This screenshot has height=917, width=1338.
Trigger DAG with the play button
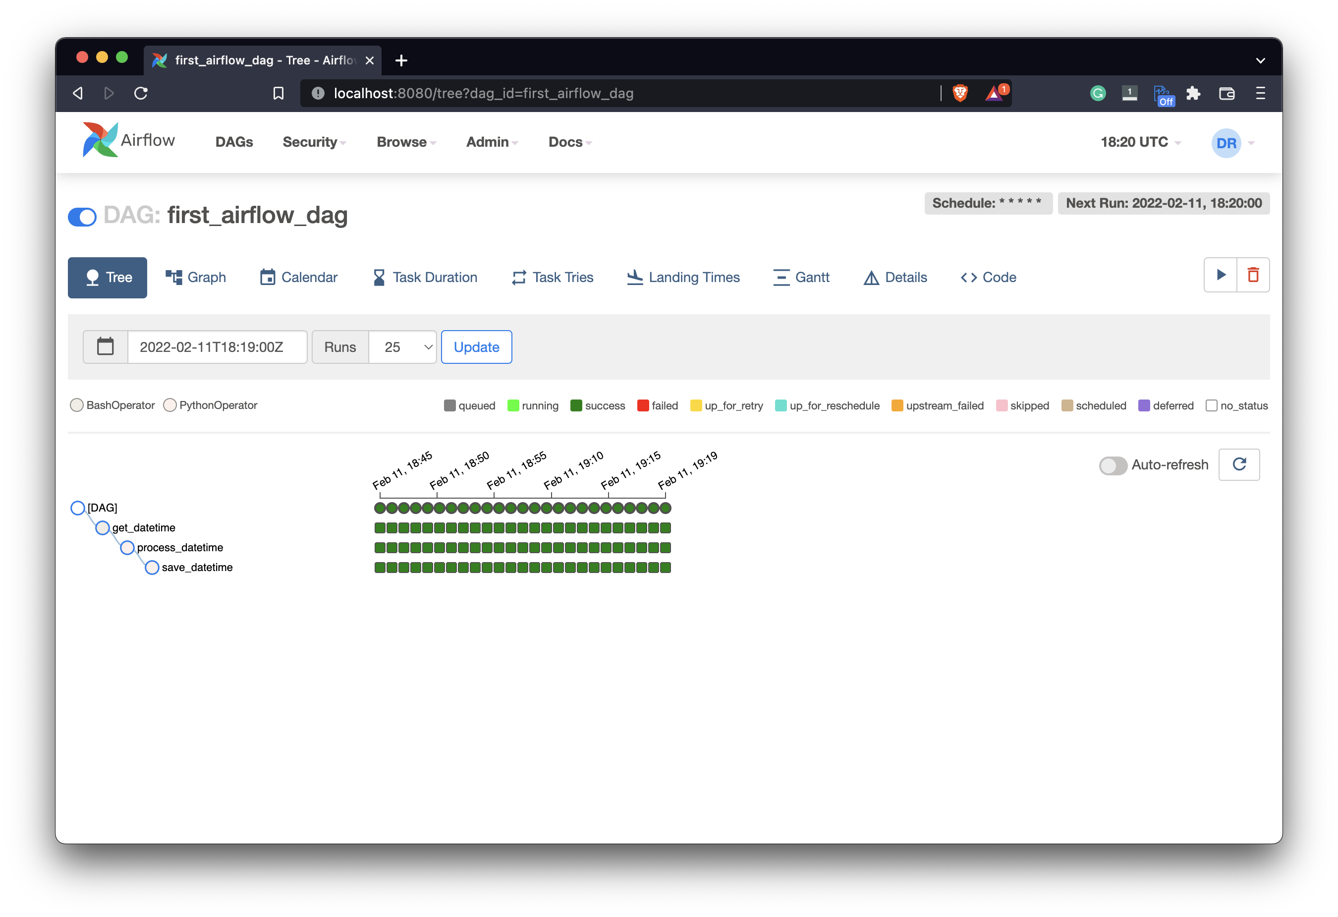[1220, 275]
